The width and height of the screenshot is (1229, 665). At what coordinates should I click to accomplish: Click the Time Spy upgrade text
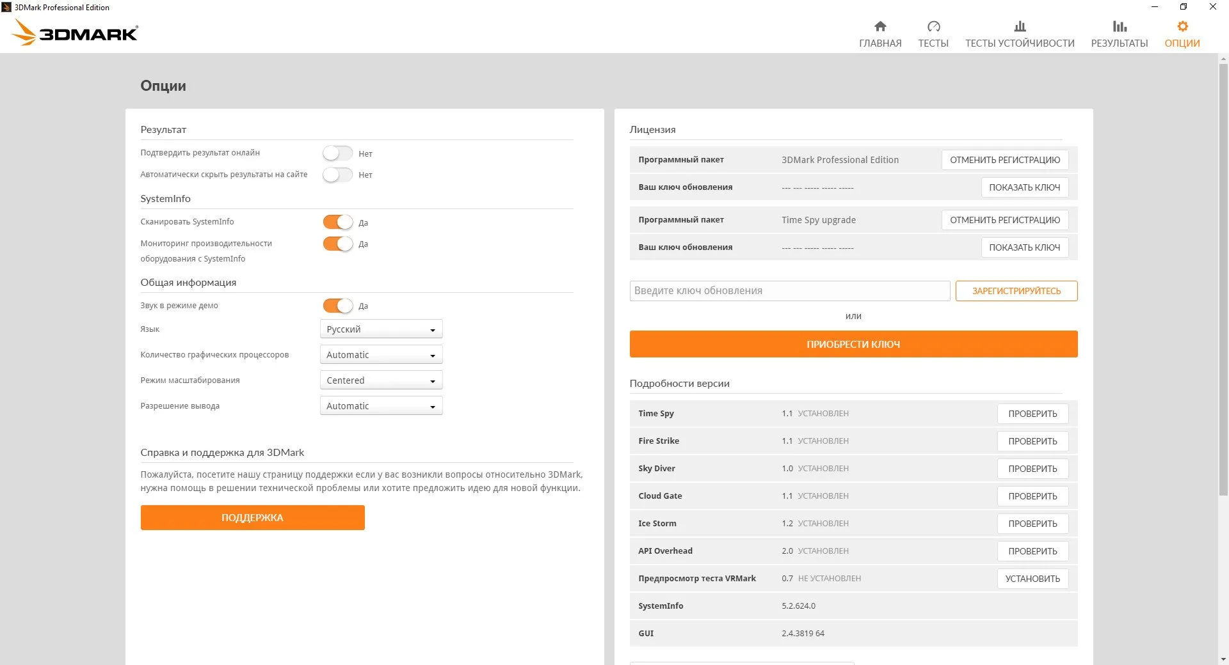[x=818, y=220]
